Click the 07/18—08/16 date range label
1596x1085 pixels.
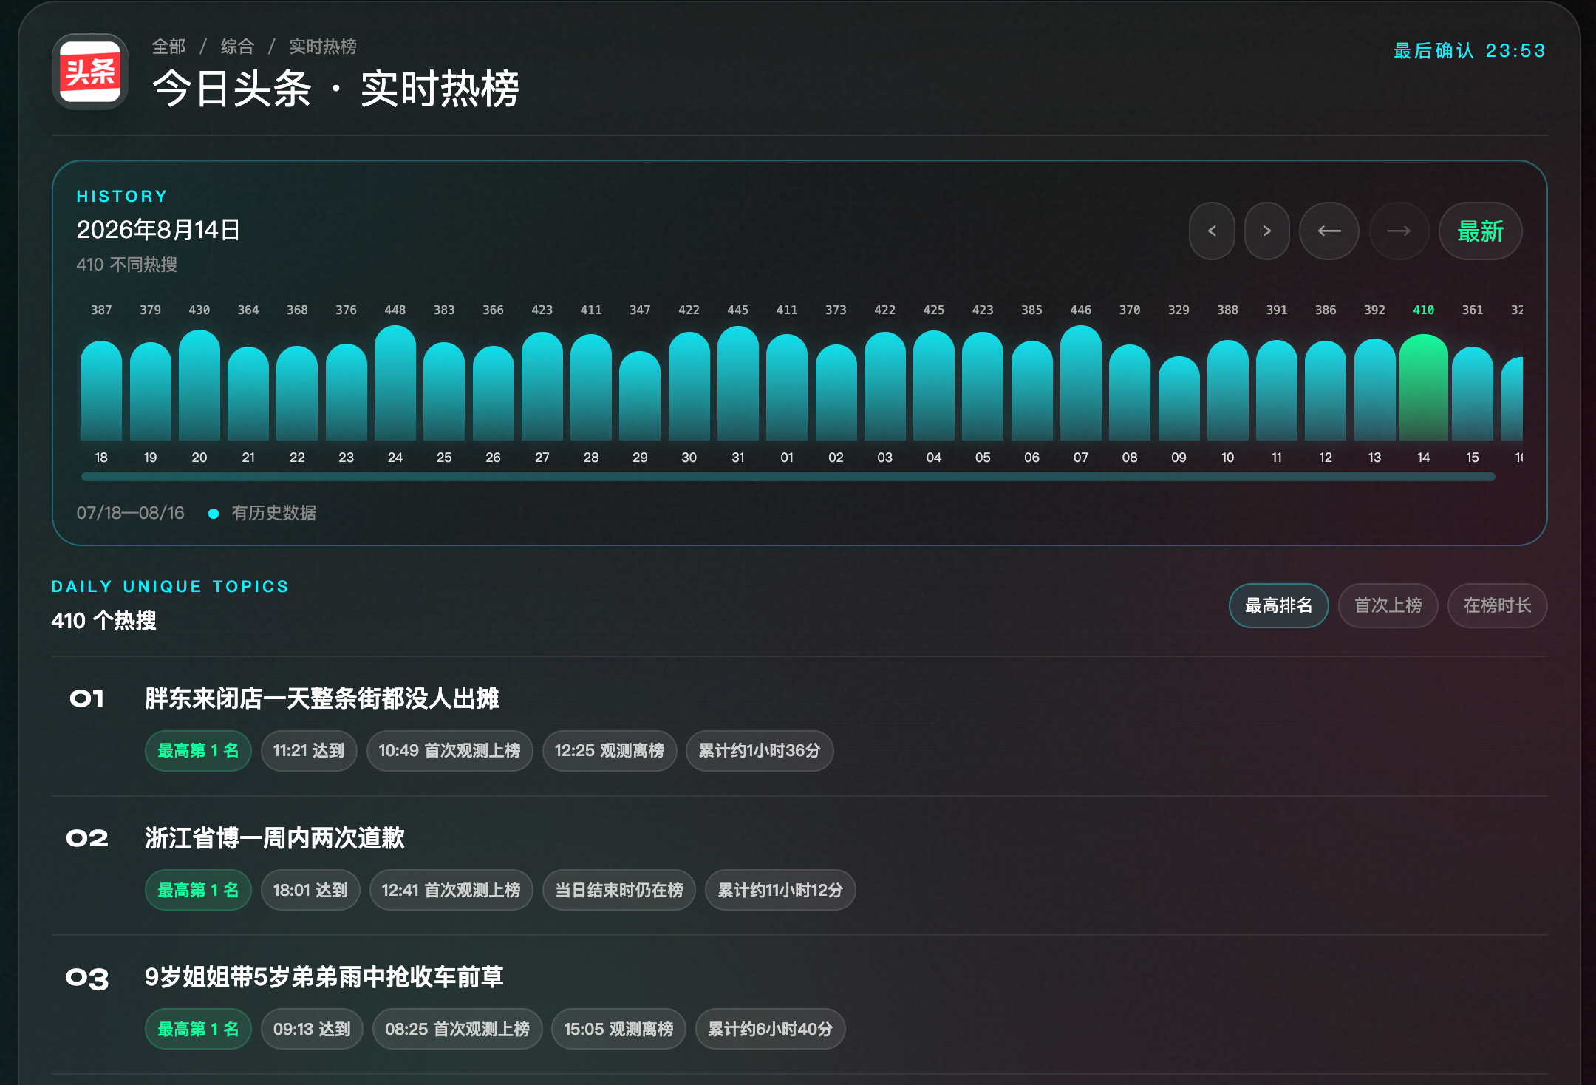point(131,513)
